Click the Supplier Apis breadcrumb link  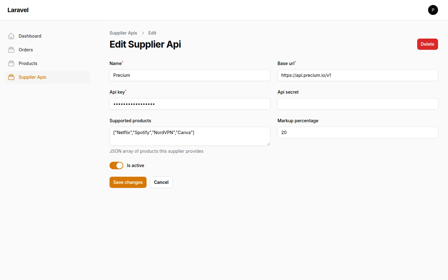(x=123, y=33)
